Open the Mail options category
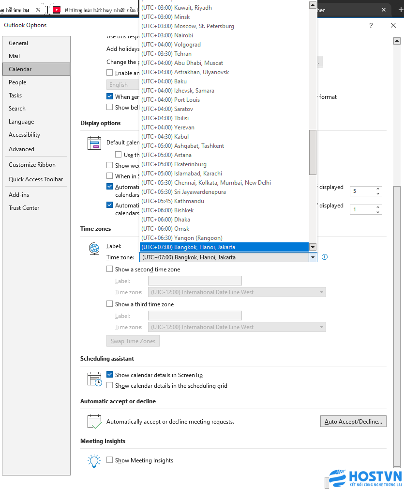404x491 pixels. [x=36, y=56]
